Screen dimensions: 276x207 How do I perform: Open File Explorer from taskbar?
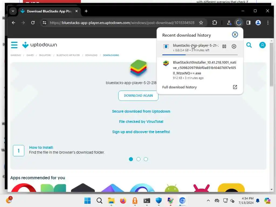pos(111,201)
